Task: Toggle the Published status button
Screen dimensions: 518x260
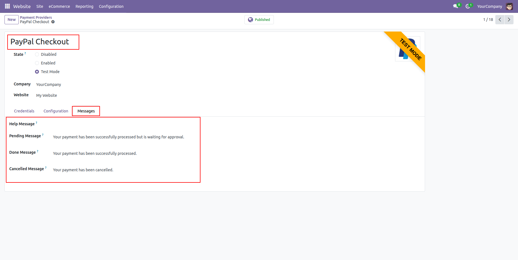Action: (x=259, y=20)
